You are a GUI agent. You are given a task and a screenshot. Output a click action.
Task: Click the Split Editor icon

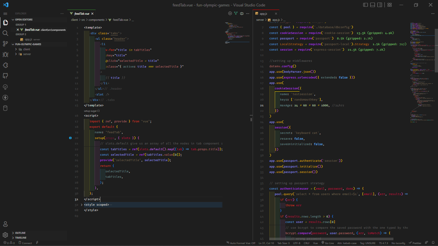click(x=242, y=13)
